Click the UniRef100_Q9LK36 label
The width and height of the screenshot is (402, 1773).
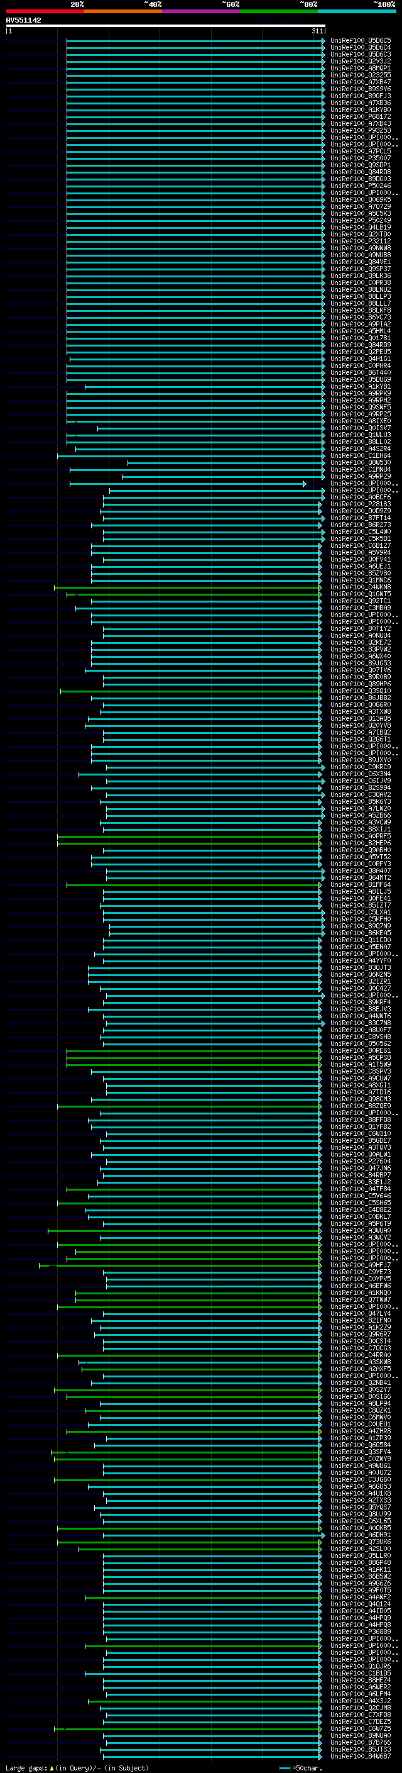click(360, 276)
